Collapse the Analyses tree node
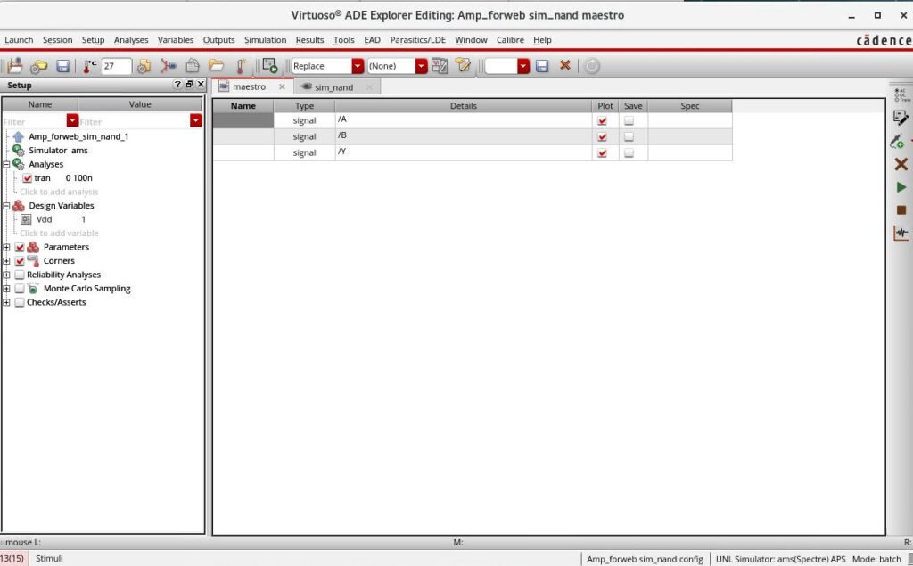 [6, 165]
